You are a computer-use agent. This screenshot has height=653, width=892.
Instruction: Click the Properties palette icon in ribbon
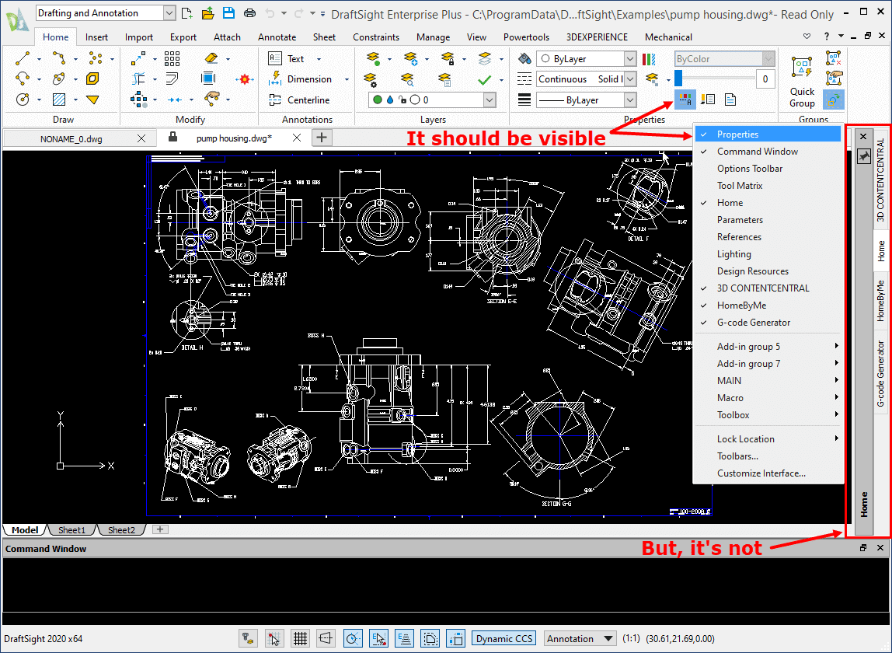point(685,100)
